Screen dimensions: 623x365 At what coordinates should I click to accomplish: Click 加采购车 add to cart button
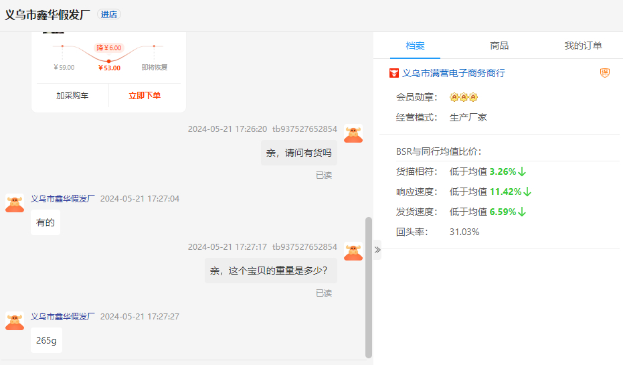pos(72,96)
